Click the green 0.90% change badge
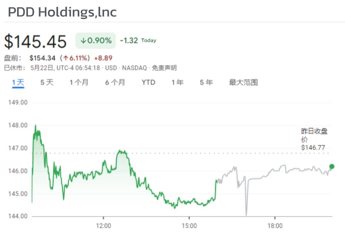The width and height of the screenshot is (345, 233). pos(96,41)
